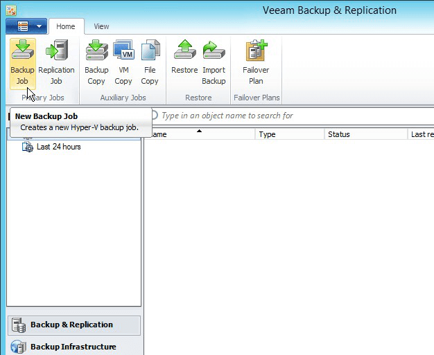The height and width of the screenshot is (355, 434).
Task: Toggle sort arrow on Name column
Action: [200, 134]
